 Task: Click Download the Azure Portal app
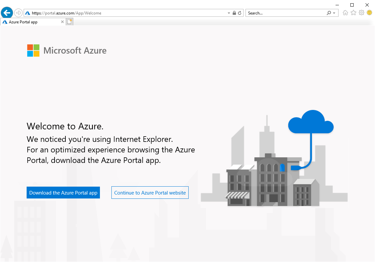[x=63, y=193]
